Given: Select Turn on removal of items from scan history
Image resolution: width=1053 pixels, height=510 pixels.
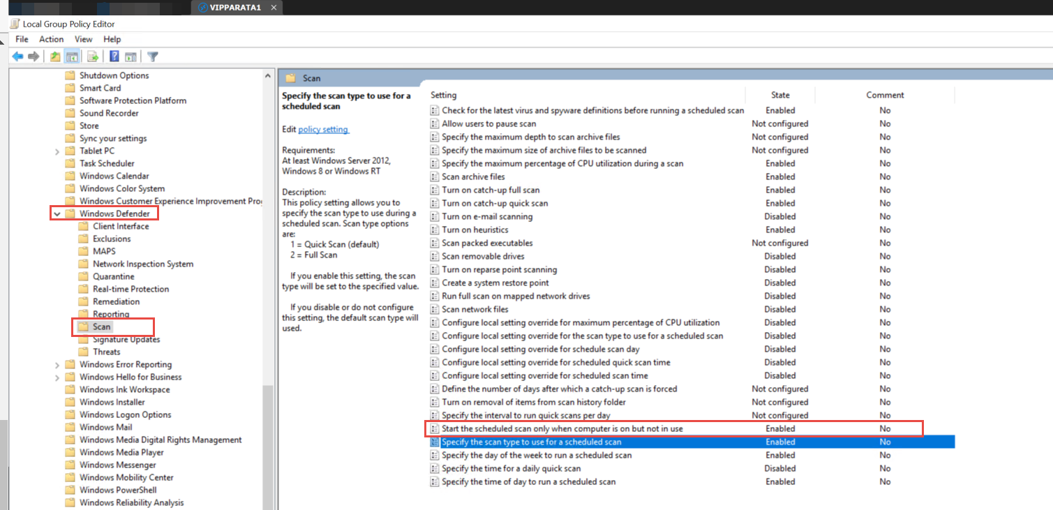Looking at the screenshot, I should [534, 402].
